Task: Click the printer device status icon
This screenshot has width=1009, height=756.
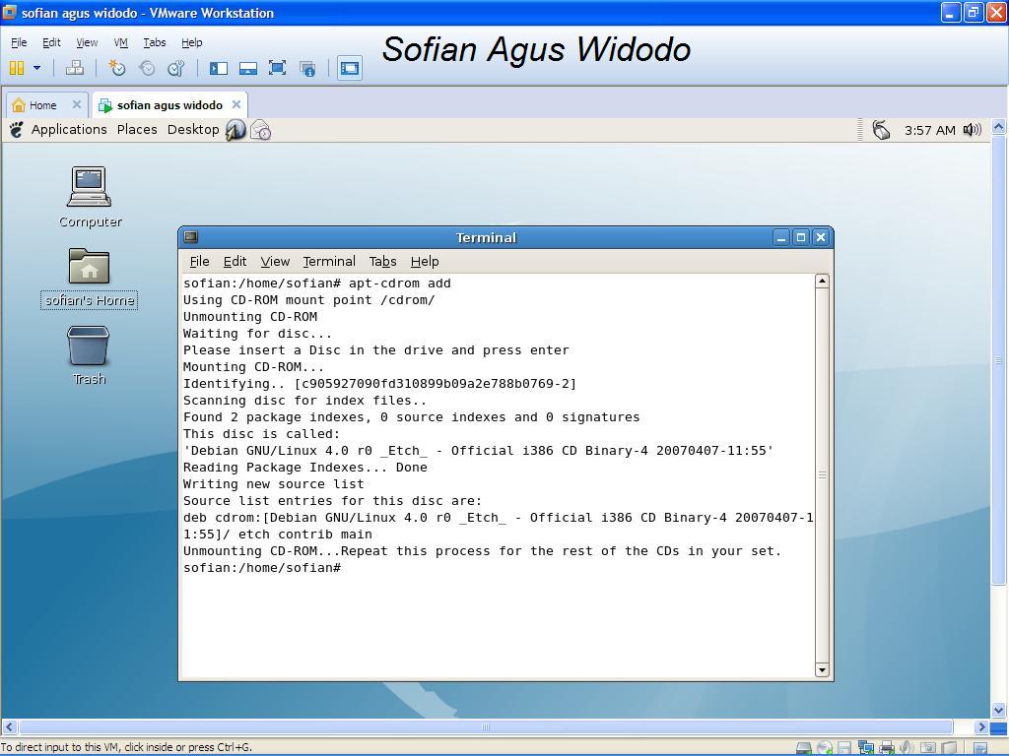Action: 887,748
